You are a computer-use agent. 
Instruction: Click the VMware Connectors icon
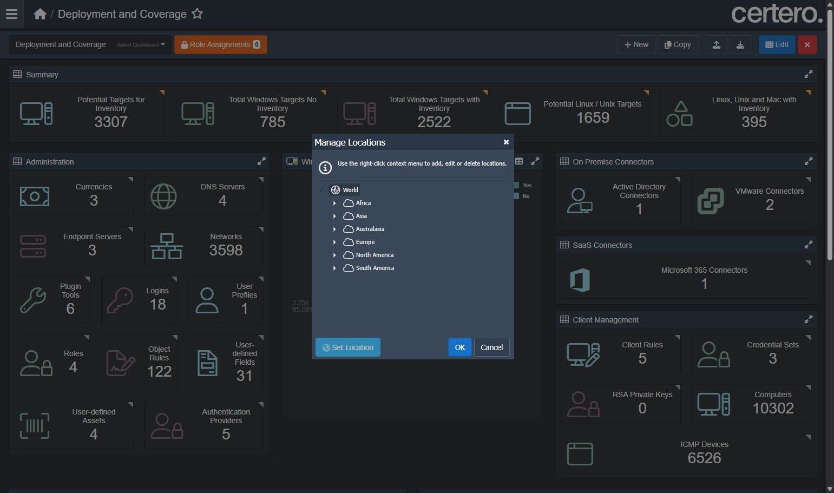[x=711, y=201]
